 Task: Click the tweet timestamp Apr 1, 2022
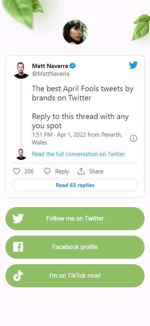point(72,135)
